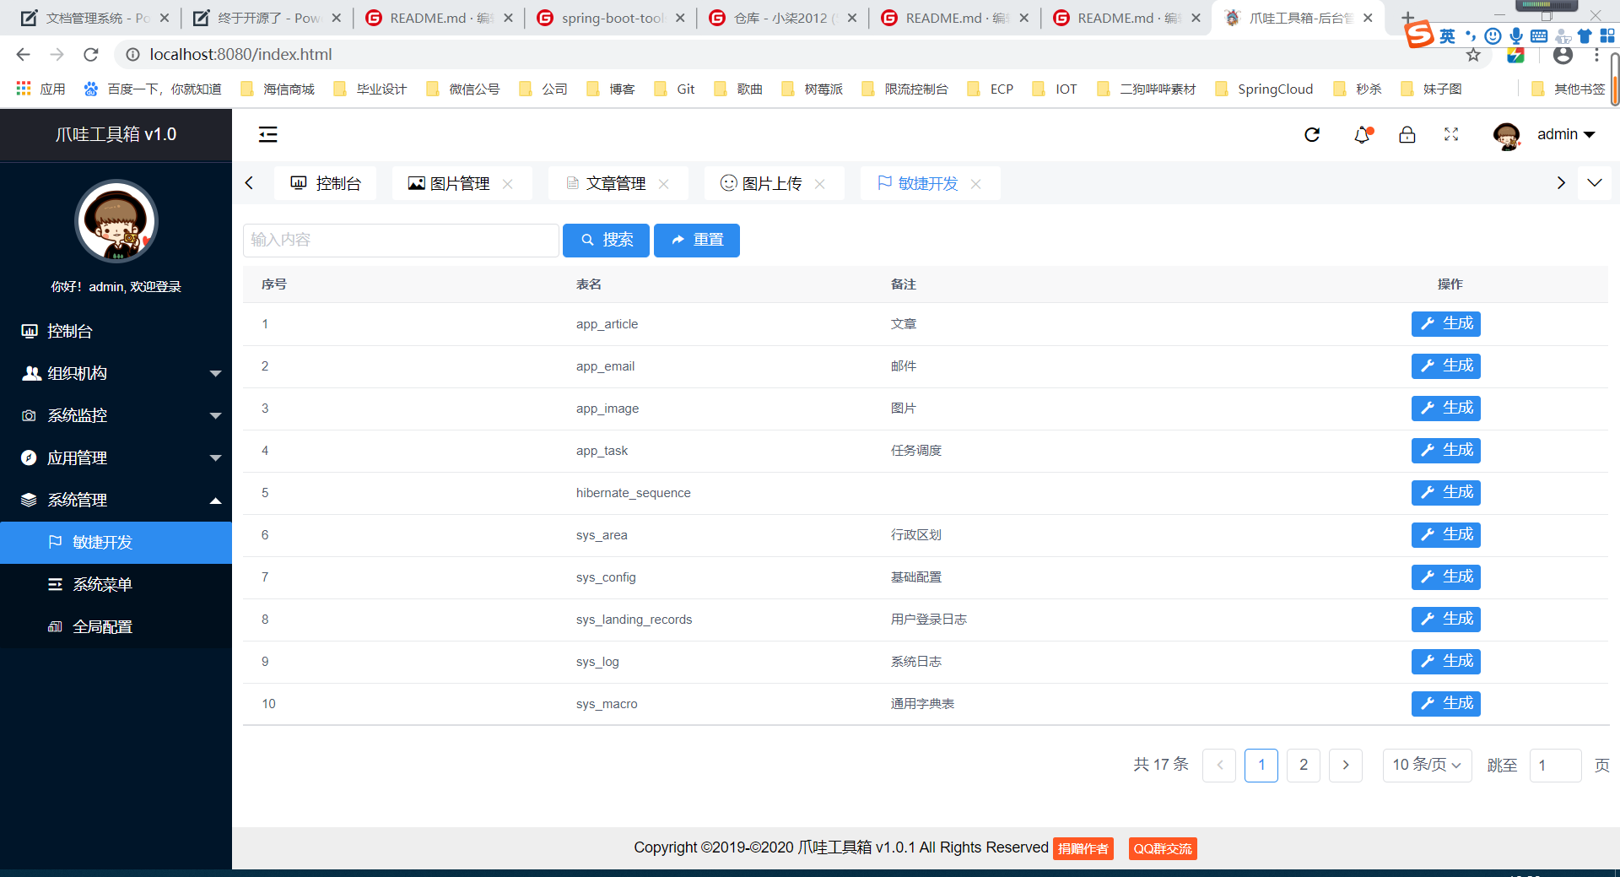
Task: Click the admin avatar in the sidebar
Action: click(116, 221)
